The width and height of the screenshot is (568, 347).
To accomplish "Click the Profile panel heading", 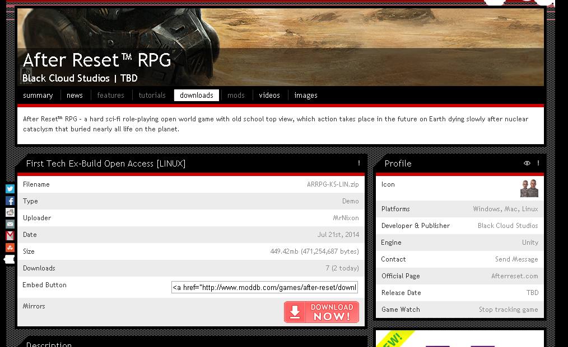I will point(398,164).
